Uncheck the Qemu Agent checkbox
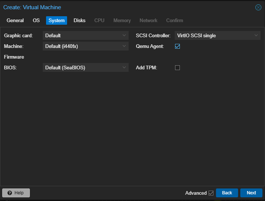 (177, 46)
